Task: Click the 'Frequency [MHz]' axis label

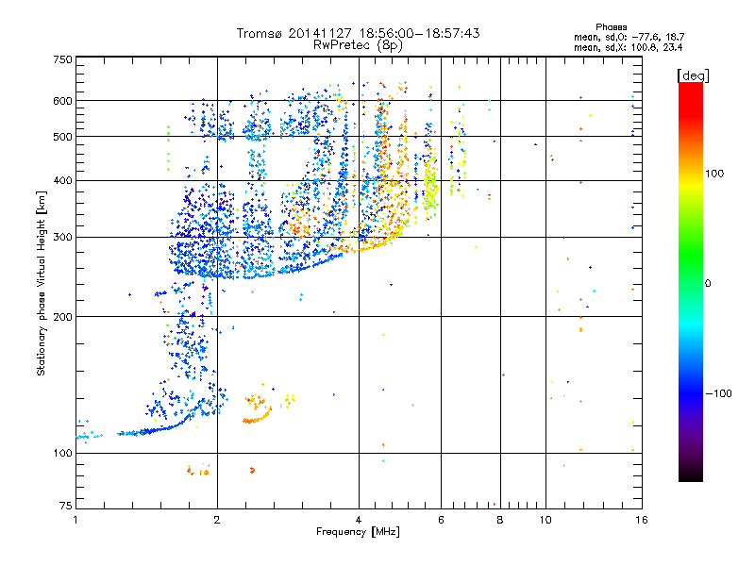Action: point(358,532)
